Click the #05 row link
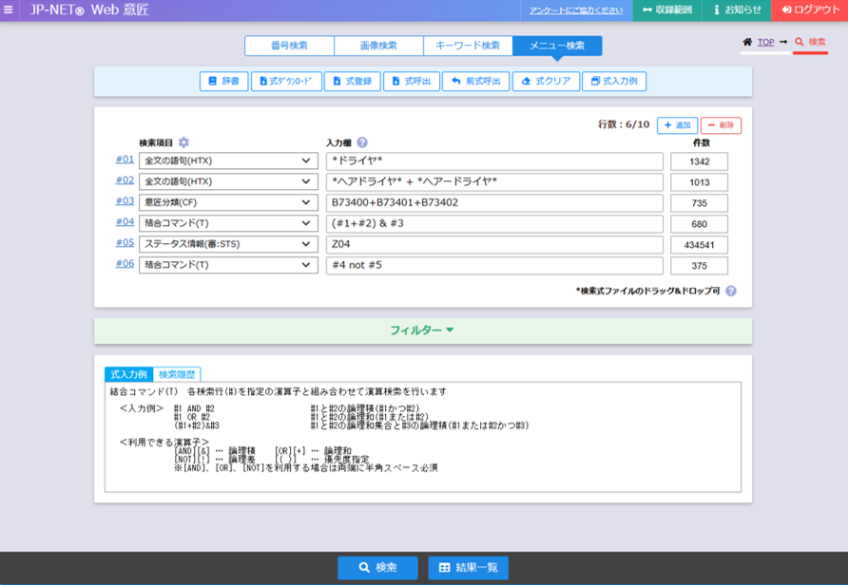Image resolution: width=848 pixels, height=585 pixels. (125, 242)
